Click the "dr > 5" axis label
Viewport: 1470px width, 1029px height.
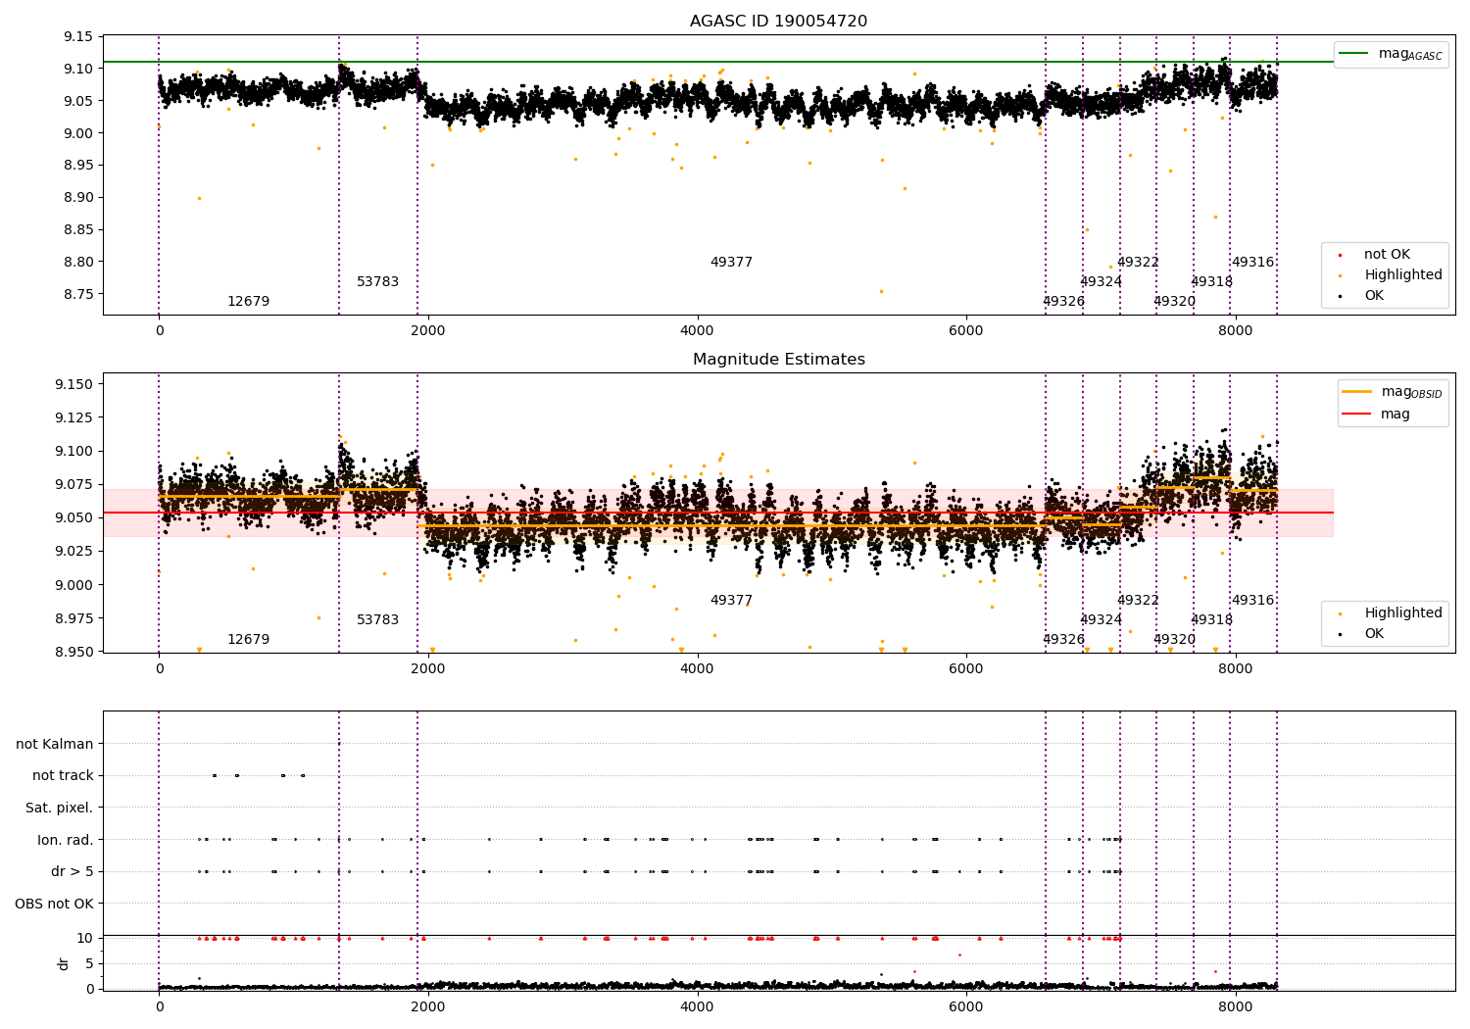click(73, 871)
